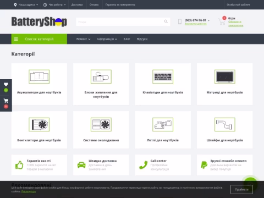Image resolution: width=264 pixels, height=198 pixels.
Task: Click the clock icon for working hours
Action: click(x=45, y=5)
